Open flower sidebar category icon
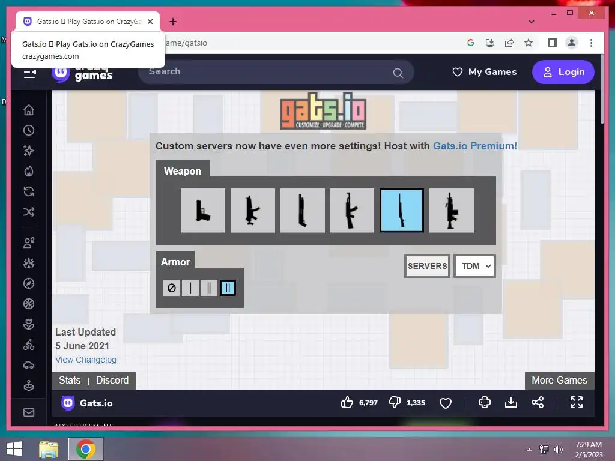 (29, 324)
